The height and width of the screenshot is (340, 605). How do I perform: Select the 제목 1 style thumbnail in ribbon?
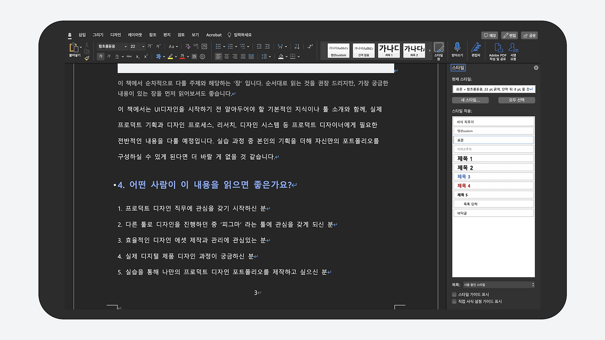click(389, 51)
